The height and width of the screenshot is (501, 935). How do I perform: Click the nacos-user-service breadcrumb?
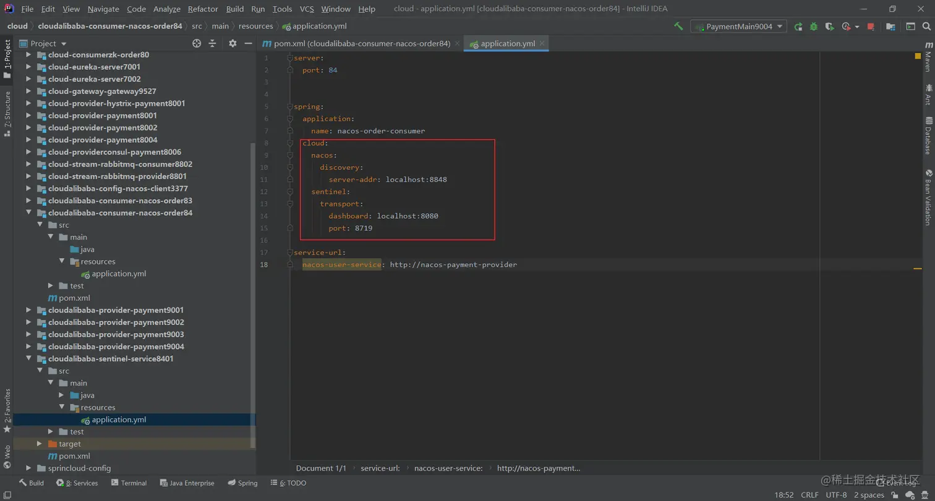[448, 468]
